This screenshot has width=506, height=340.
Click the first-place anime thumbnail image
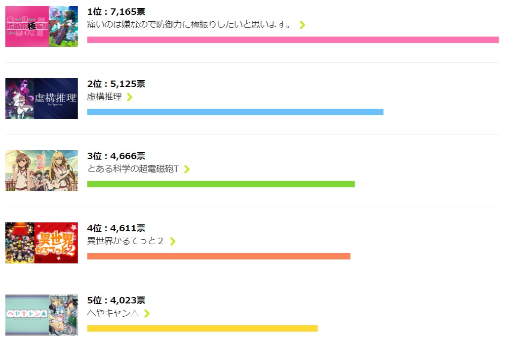coord(41,27)
